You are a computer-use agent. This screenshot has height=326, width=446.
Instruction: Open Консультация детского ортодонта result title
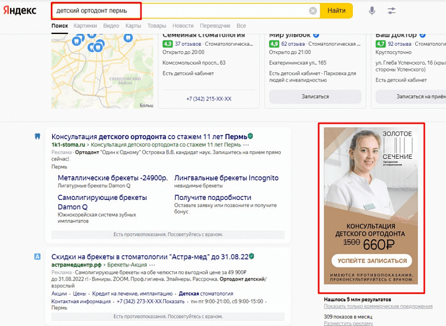pyautogui.click(x=149, y=136)
